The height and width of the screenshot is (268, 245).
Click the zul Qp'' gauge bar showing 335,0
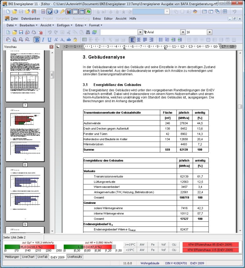point(31,247)
